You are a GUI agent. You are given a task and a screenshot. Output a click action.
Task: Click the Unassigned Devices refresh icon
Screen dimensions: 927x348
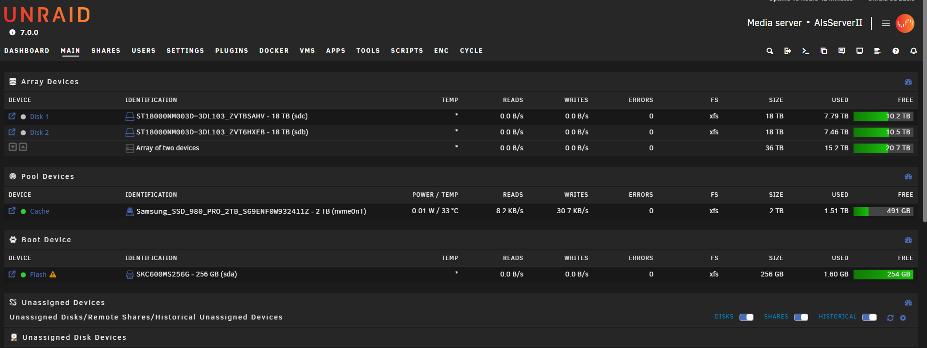pos(890,318)
